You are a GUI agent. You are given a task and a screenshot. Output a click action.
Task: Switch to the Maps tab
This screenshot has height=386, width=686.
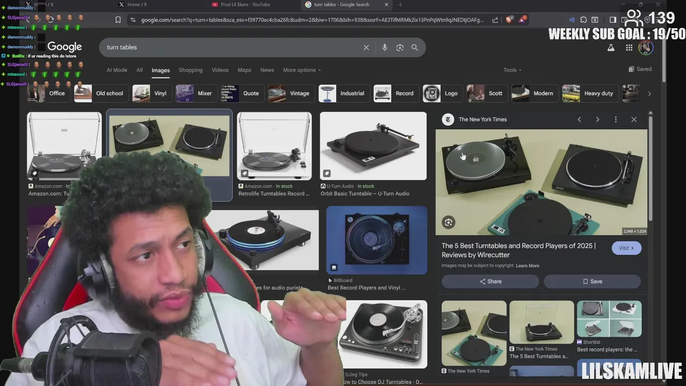(244, 70)
